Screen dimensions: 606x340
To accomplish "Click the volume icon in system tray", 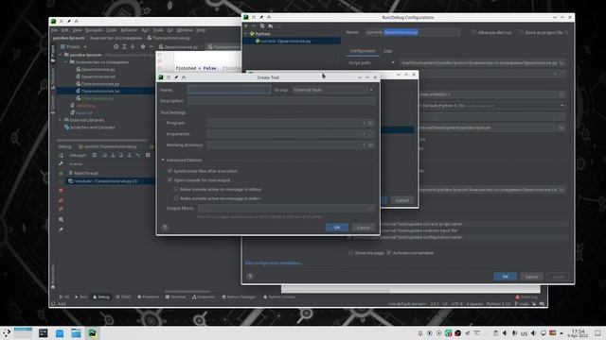I will click(x=533, y=333).
